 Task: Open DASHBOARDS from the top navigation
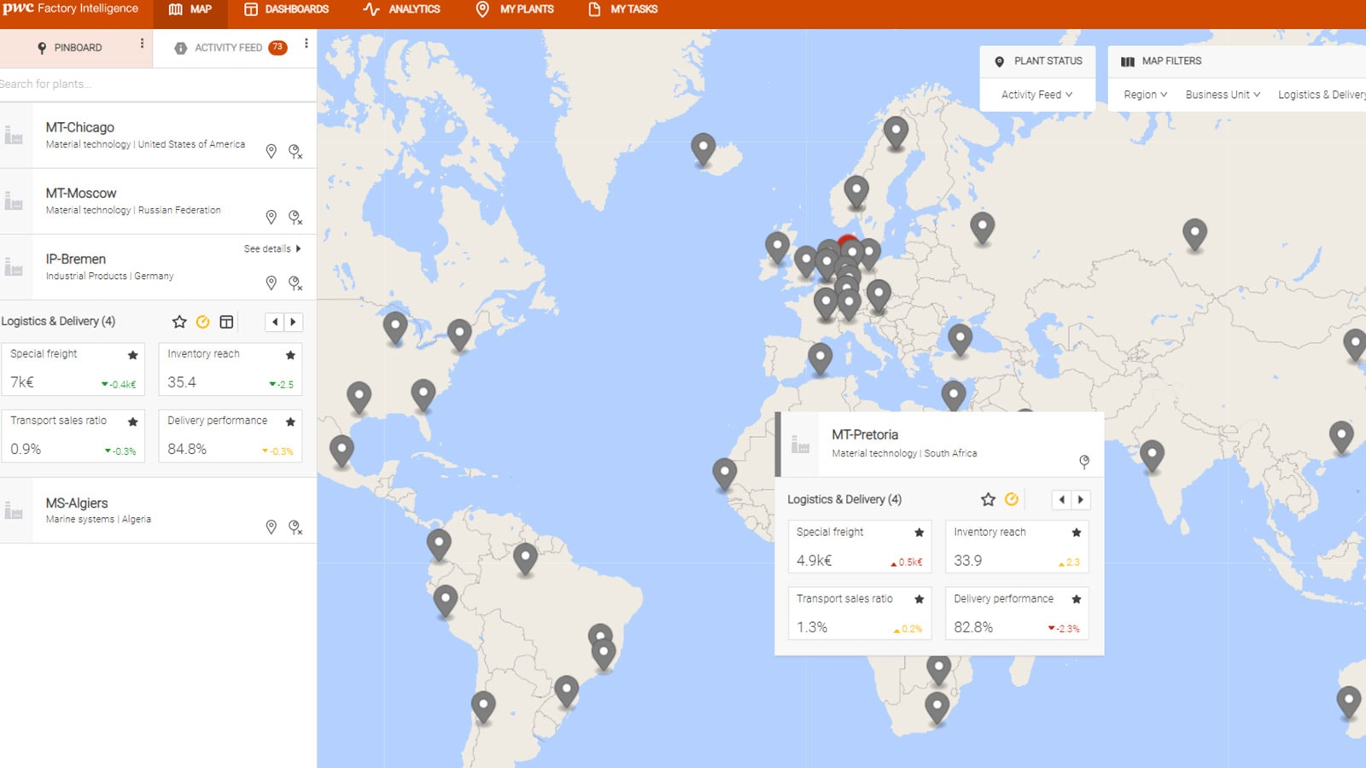tap(289, 9)
